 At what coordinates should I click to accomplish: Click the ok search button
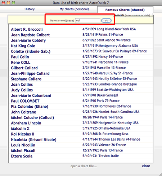pos(106,21)
